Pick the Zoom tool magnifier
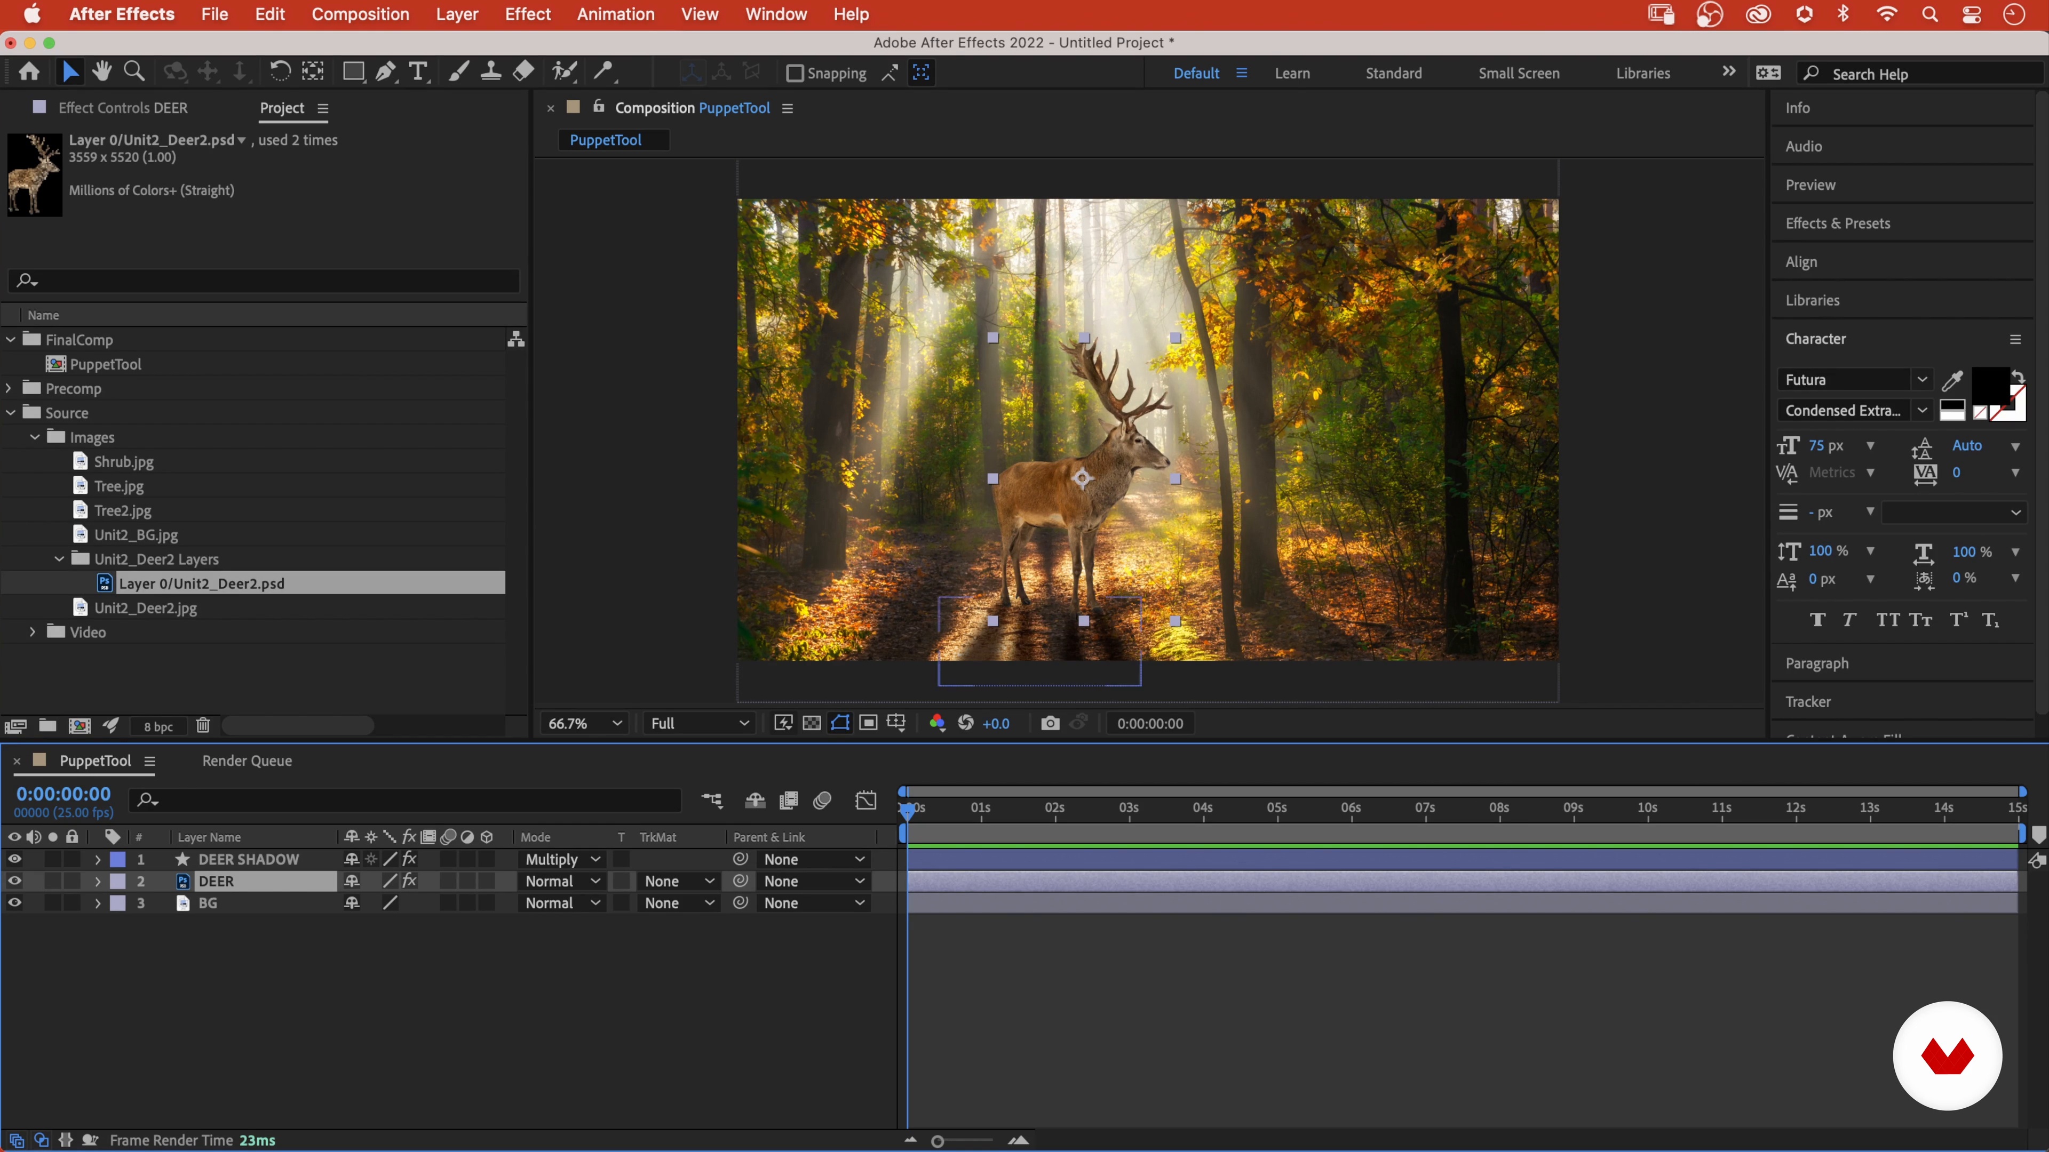This screenshot has width=2049, height=1152. click(134, 73)
